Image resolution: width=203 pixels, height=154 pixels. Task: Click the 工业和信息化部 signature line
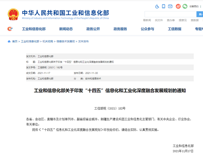pos(183,146)
